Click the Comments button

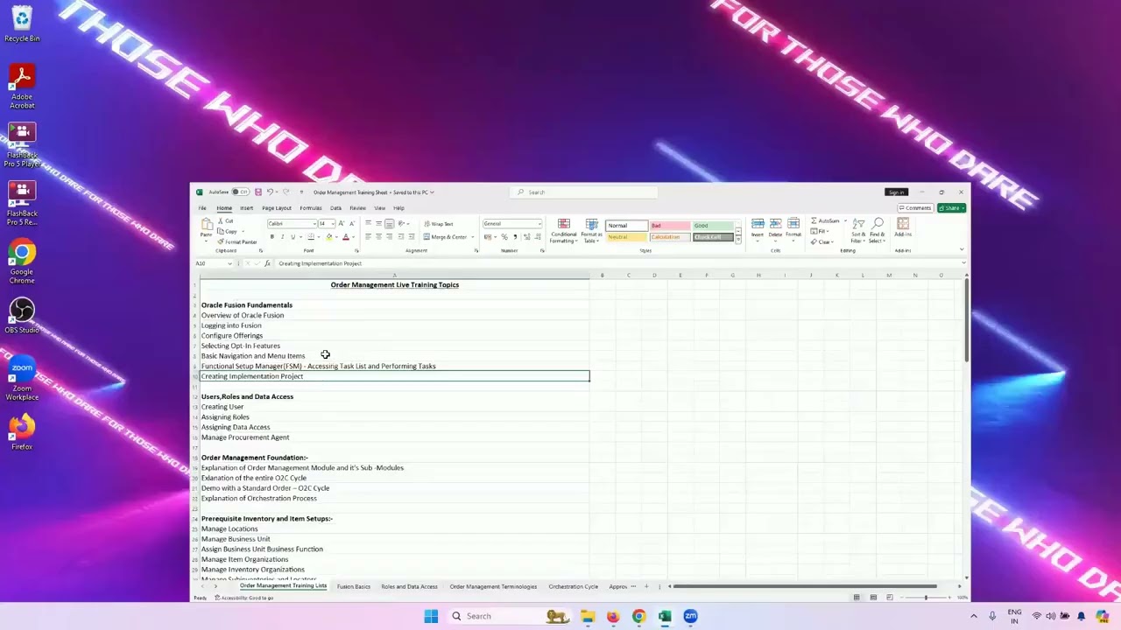coord(915,208)
